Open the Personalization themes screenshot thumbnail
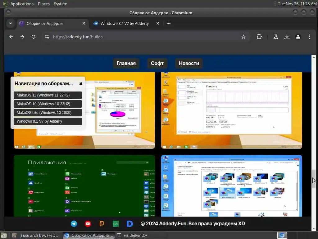Viewport: 318px width, 239px height. pos(232,186)
